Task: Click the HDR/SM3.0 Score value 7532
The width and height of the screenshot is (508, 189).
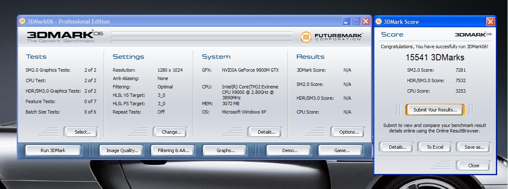Action: point(460,80)
